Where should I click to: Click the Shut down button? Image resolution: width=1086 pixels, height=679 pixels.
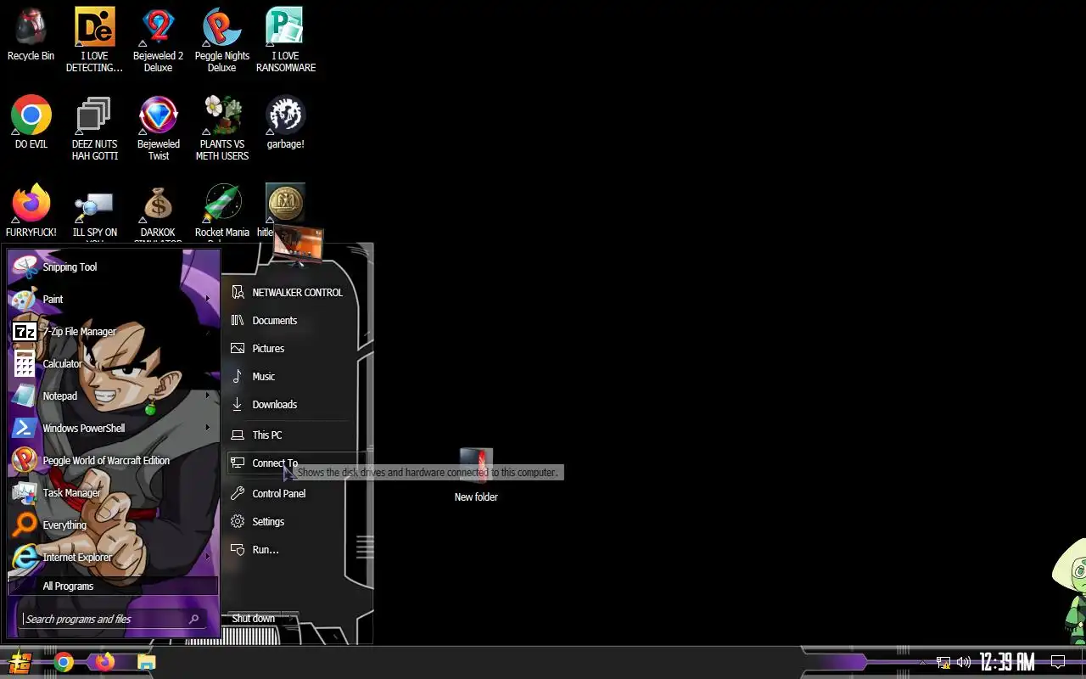pyautogui.click(x=254, y=618)
